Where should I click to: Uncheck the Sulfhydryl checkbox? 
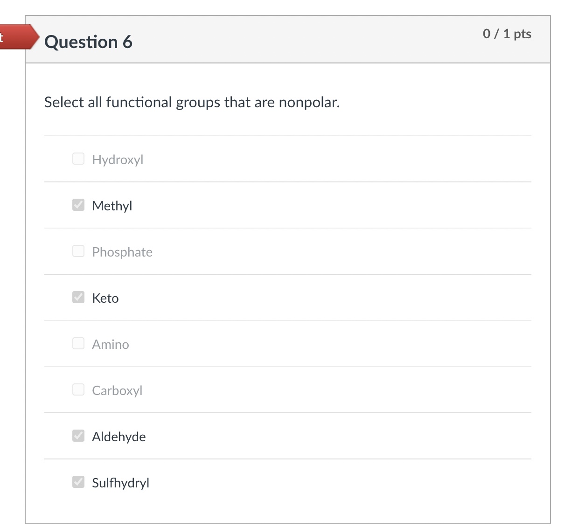pyautogui.click(x=78, y=482)
